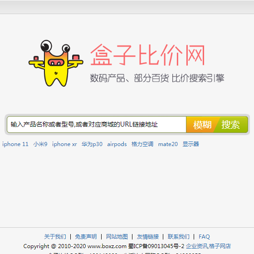Image resolution: width=254 pixels, height=254 pixels.
Task: Open the 友情链接 footer link
Action: point(148,237)
